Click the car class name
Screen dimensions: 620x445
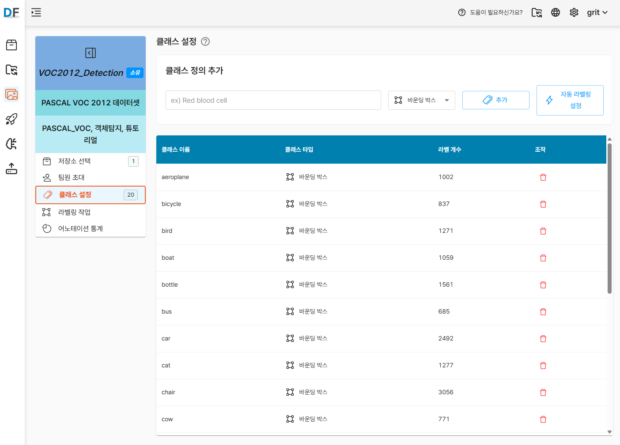(166, 339)
